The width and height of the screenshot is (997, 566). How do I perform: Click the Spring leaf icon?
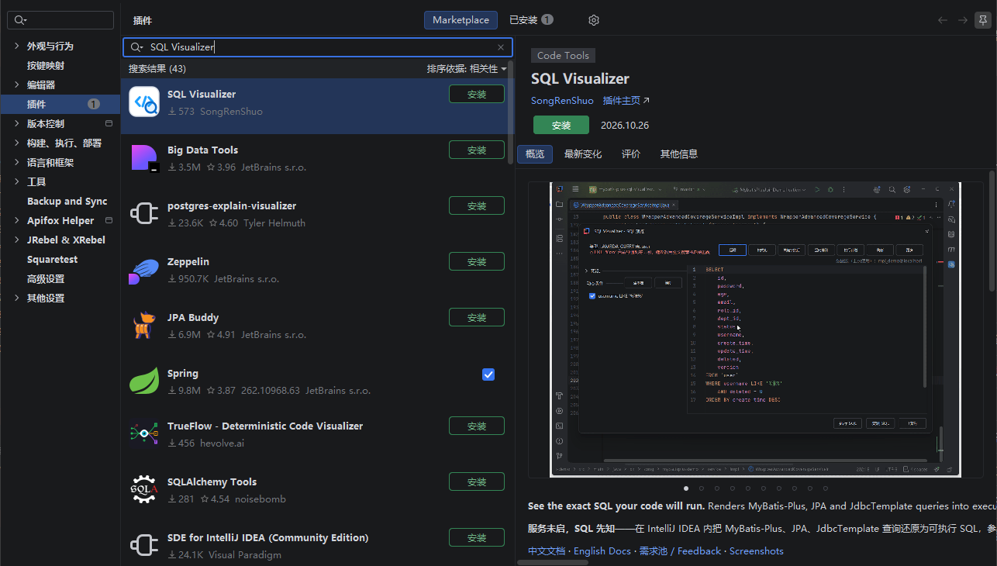click(144, 381)
